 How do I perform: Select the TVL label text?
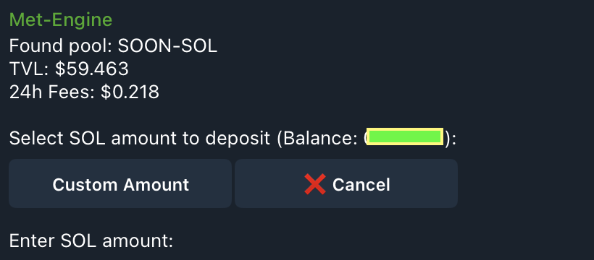[x=30, y=69]
